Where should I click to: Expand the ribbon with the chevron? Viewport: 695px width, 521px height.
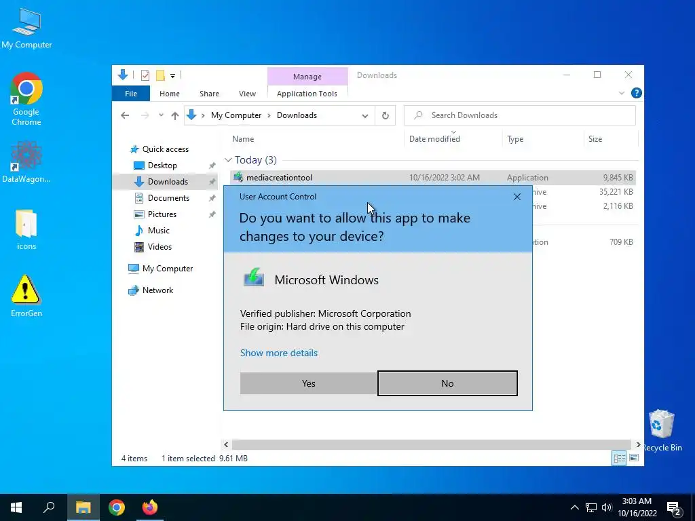tap(622, 93)
